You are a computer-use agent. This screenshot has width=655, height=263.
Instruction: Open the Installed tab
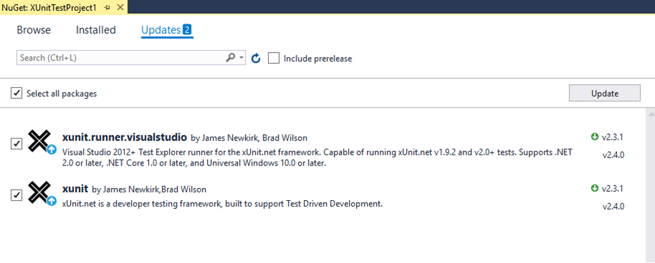pos(96,30)
